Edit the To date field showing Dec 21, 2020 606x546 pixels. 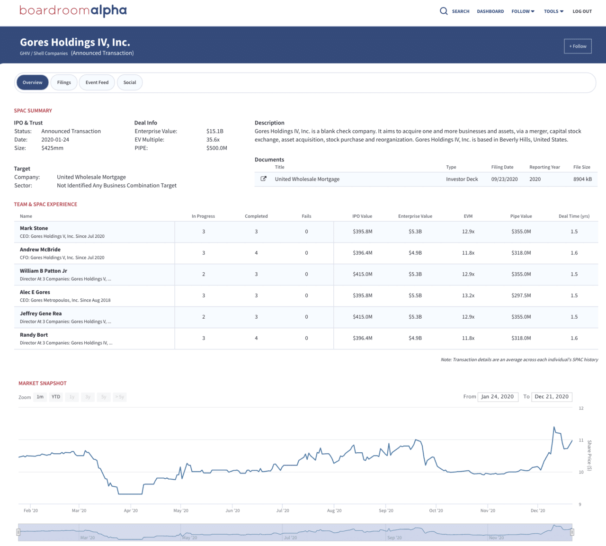coord(552,397)
